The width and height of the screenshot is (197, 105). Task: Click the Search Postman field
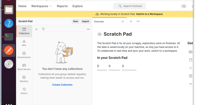130,6
